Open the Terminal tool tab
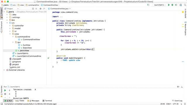The height and width of the screenshot is (105, 187). 47,101
